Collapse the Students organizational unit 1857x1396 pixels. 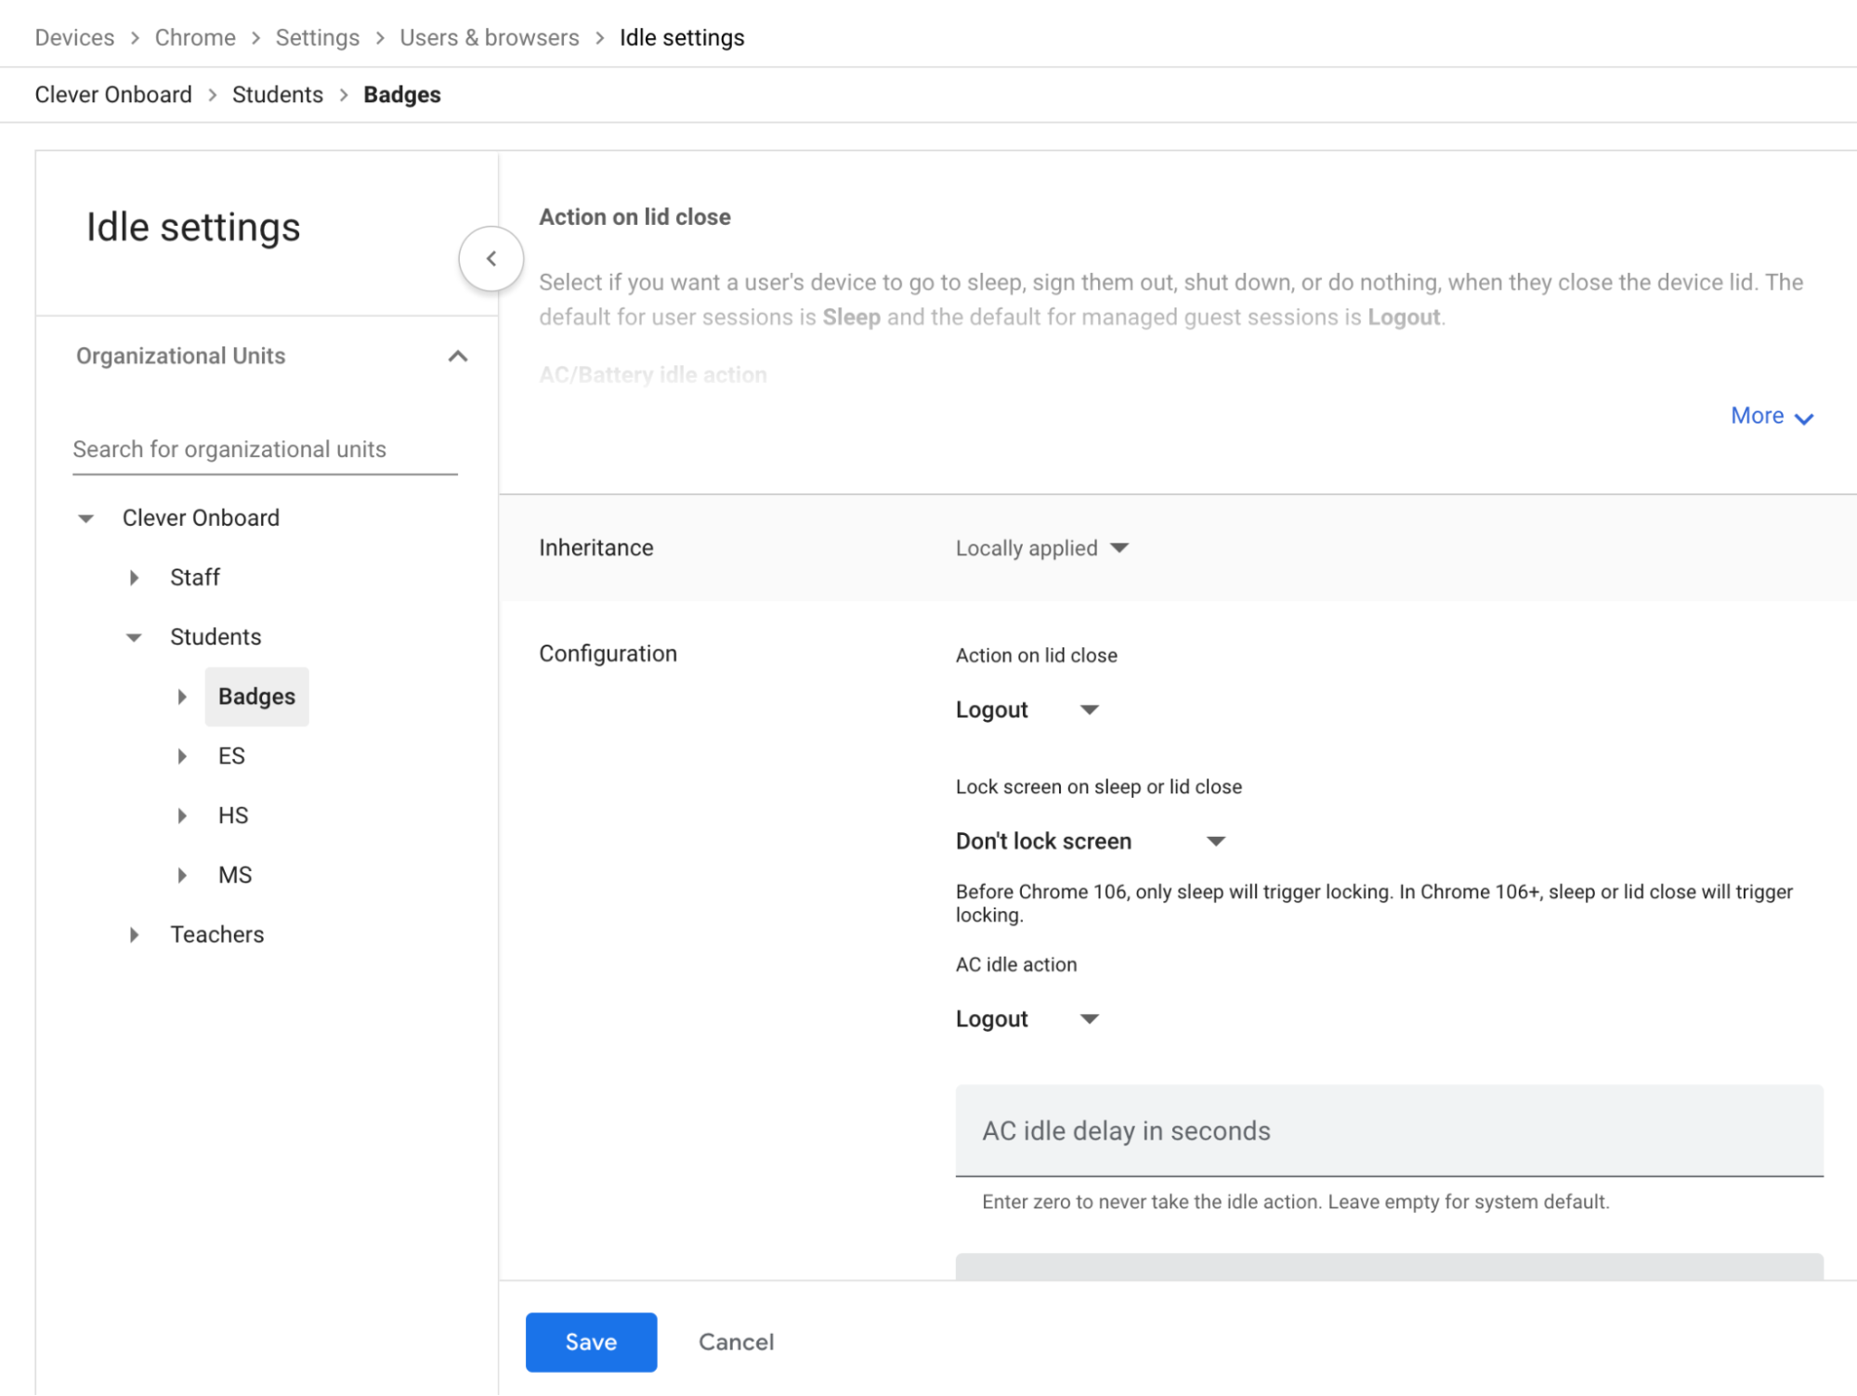click(133, 636)
